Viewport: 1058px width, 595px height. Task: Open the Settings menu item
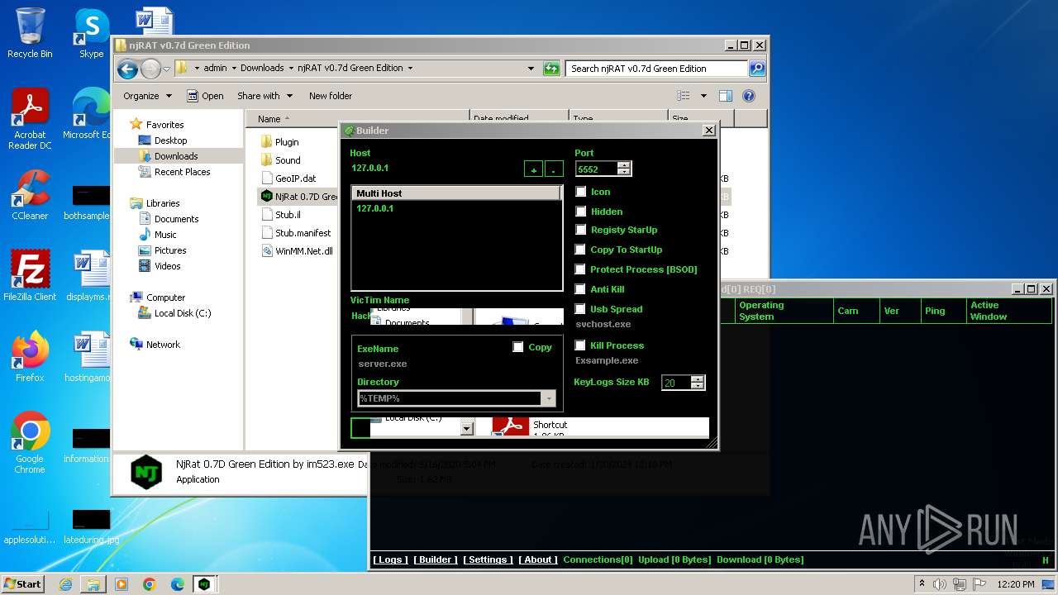click(x=488, y=559)
